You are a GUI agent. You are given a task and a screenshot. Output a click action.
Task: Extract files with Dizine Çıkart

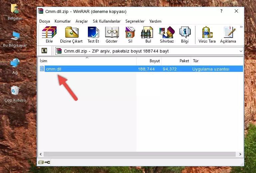[71, 35]
